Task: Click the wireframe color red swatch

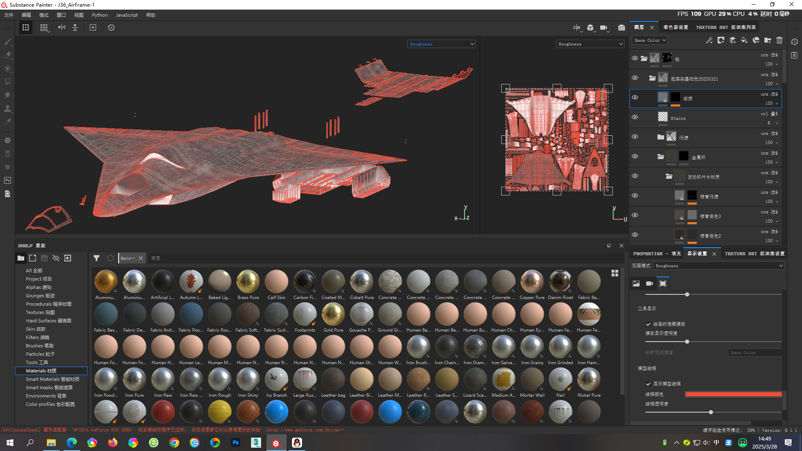Action: pyautogui.click(x=733, y=394)
